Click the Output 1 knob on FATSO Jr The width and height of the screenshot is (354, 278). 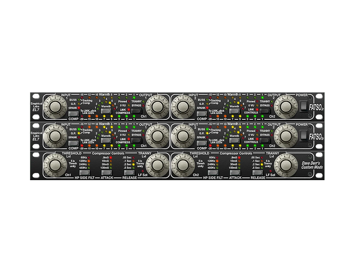[x=157, y=106]
